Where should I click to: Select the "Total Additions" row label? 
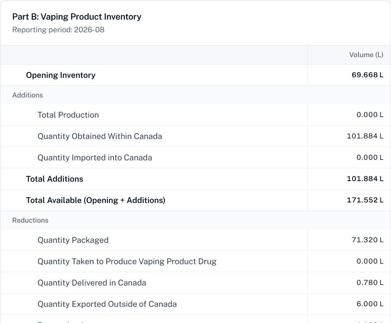(55, 179)
